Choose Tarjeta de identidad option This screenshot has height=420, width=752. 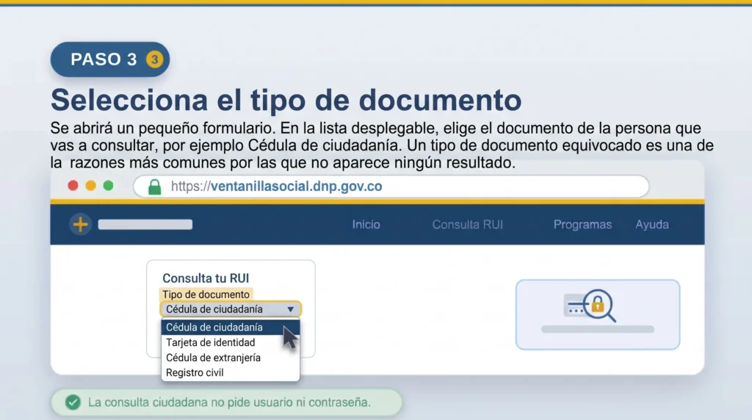[x=231, y=342]
